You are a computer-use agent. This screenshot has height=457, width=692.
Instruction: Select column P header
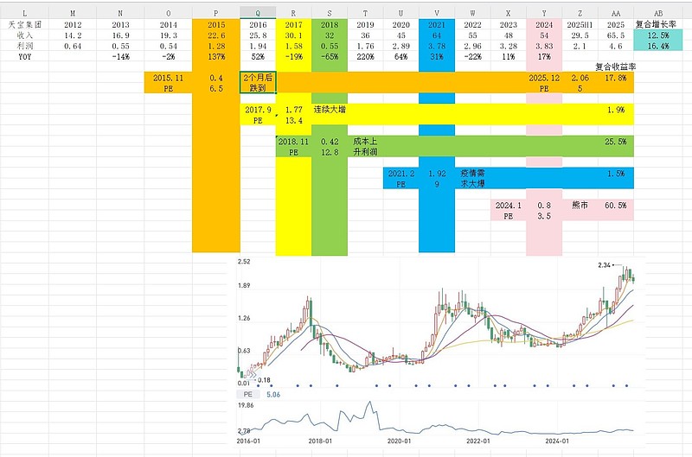215,13
